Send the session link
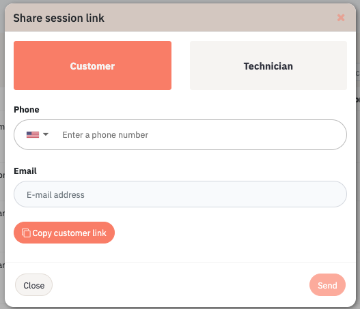Screen dimensions: 360x309 pyautogui.click(x=327, y=285)
